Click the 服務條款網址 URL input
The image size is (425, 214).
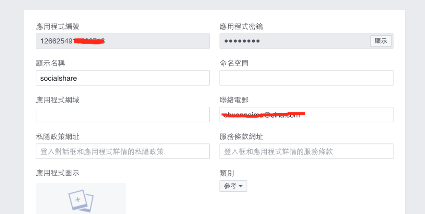coord(306,151)
